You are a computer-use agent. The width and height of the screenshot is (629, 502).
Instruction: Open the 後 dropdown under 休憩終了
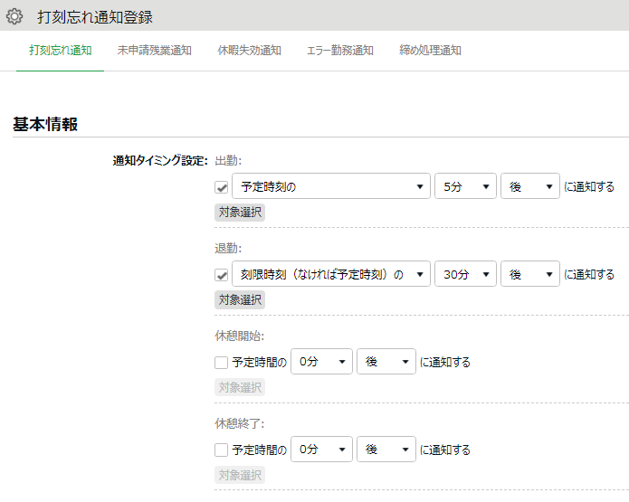click(386, 450)
